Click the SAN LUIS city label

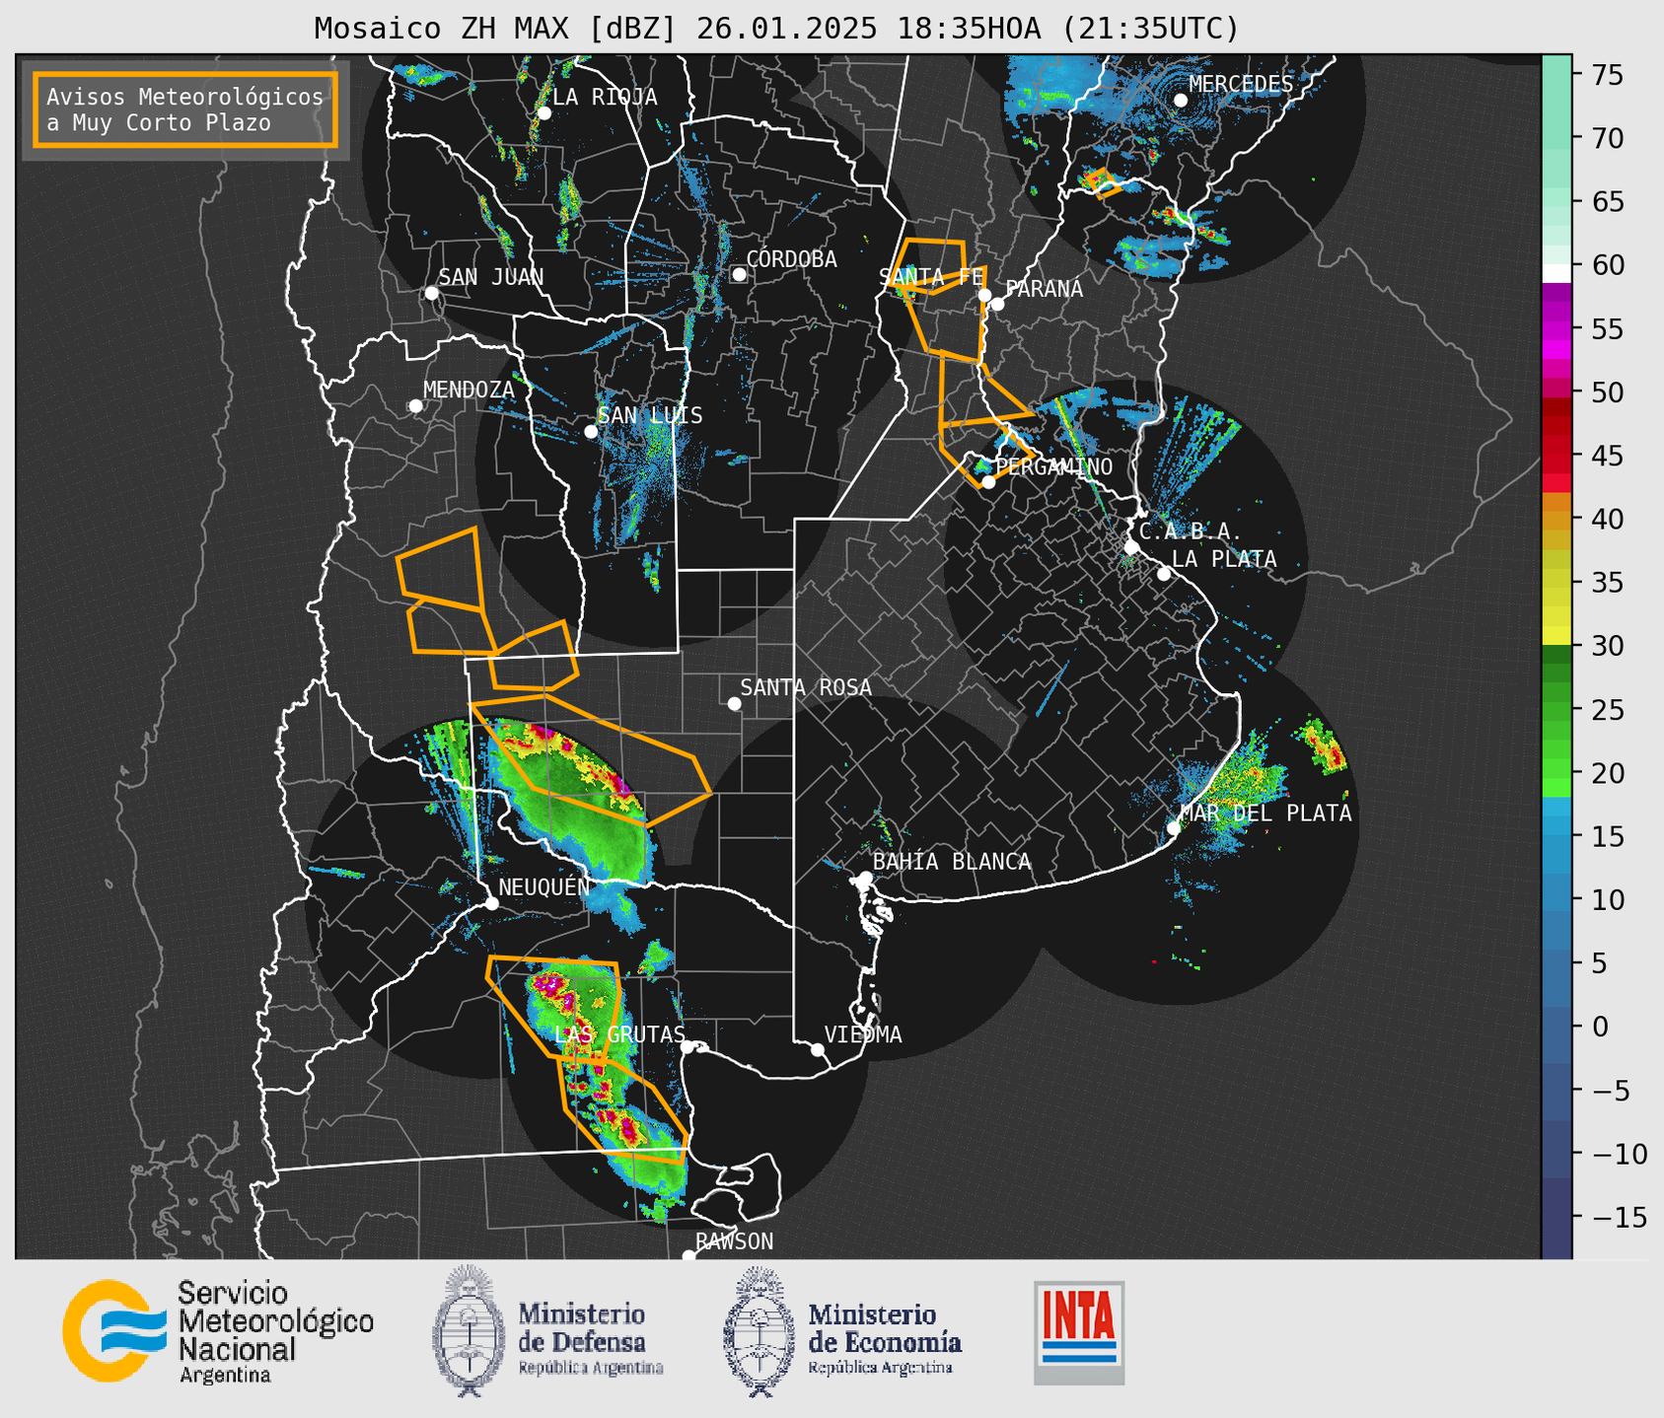coord(650,415)
